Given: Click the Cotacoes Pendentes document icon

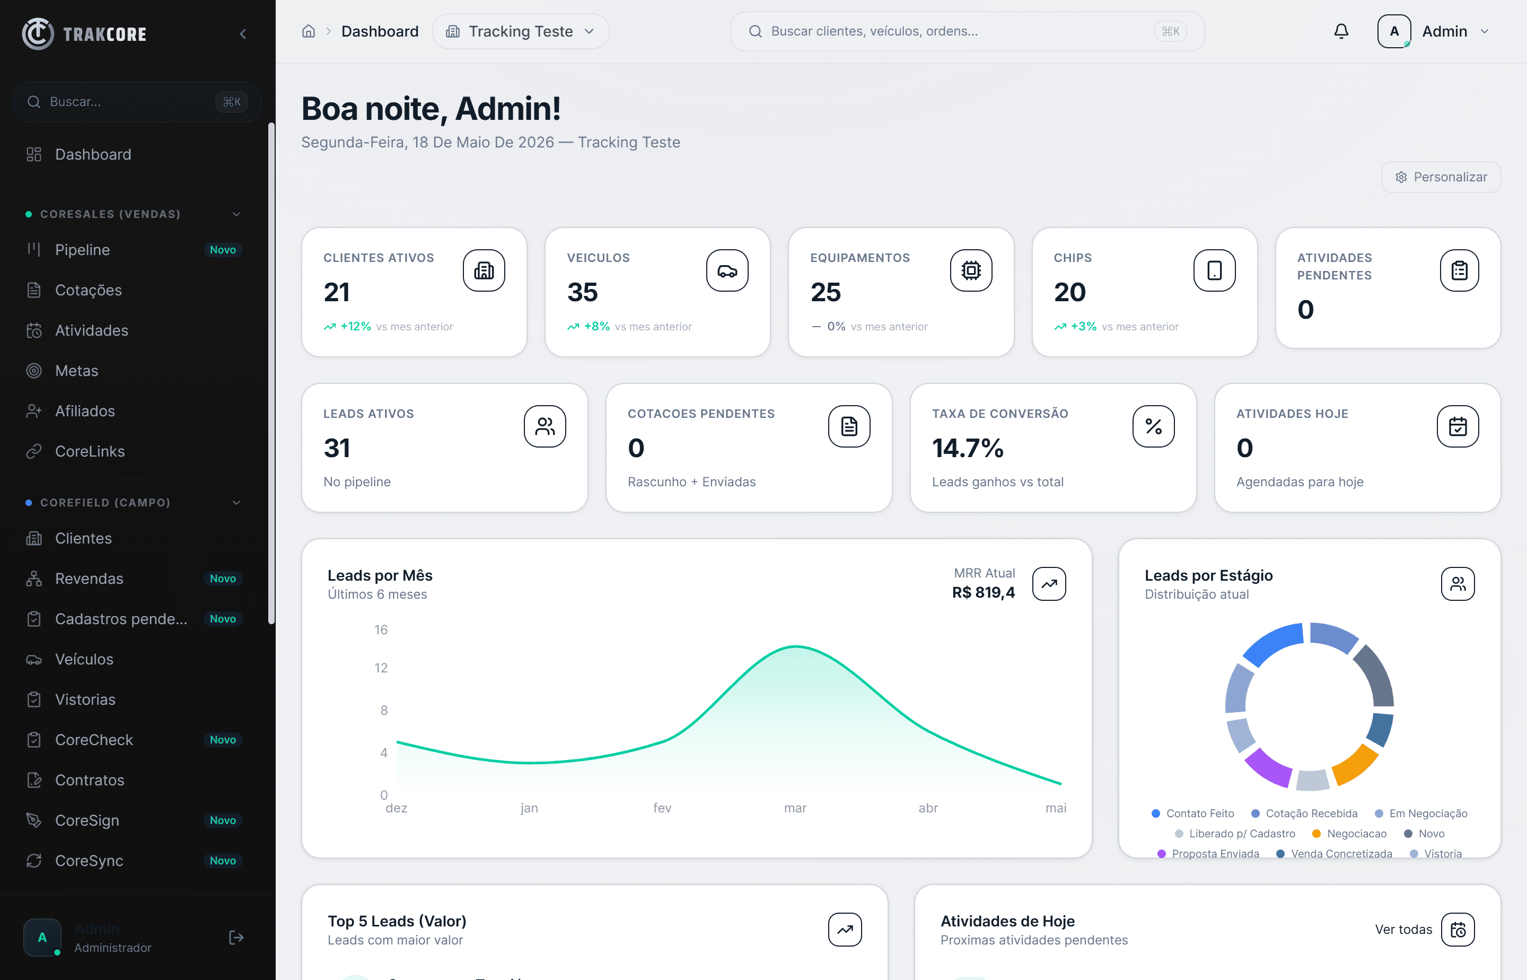Looking at the screenshot, I should tap(849, 426).
